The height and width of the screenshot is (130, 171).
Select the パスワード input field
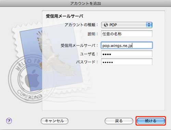click(127, 62)
